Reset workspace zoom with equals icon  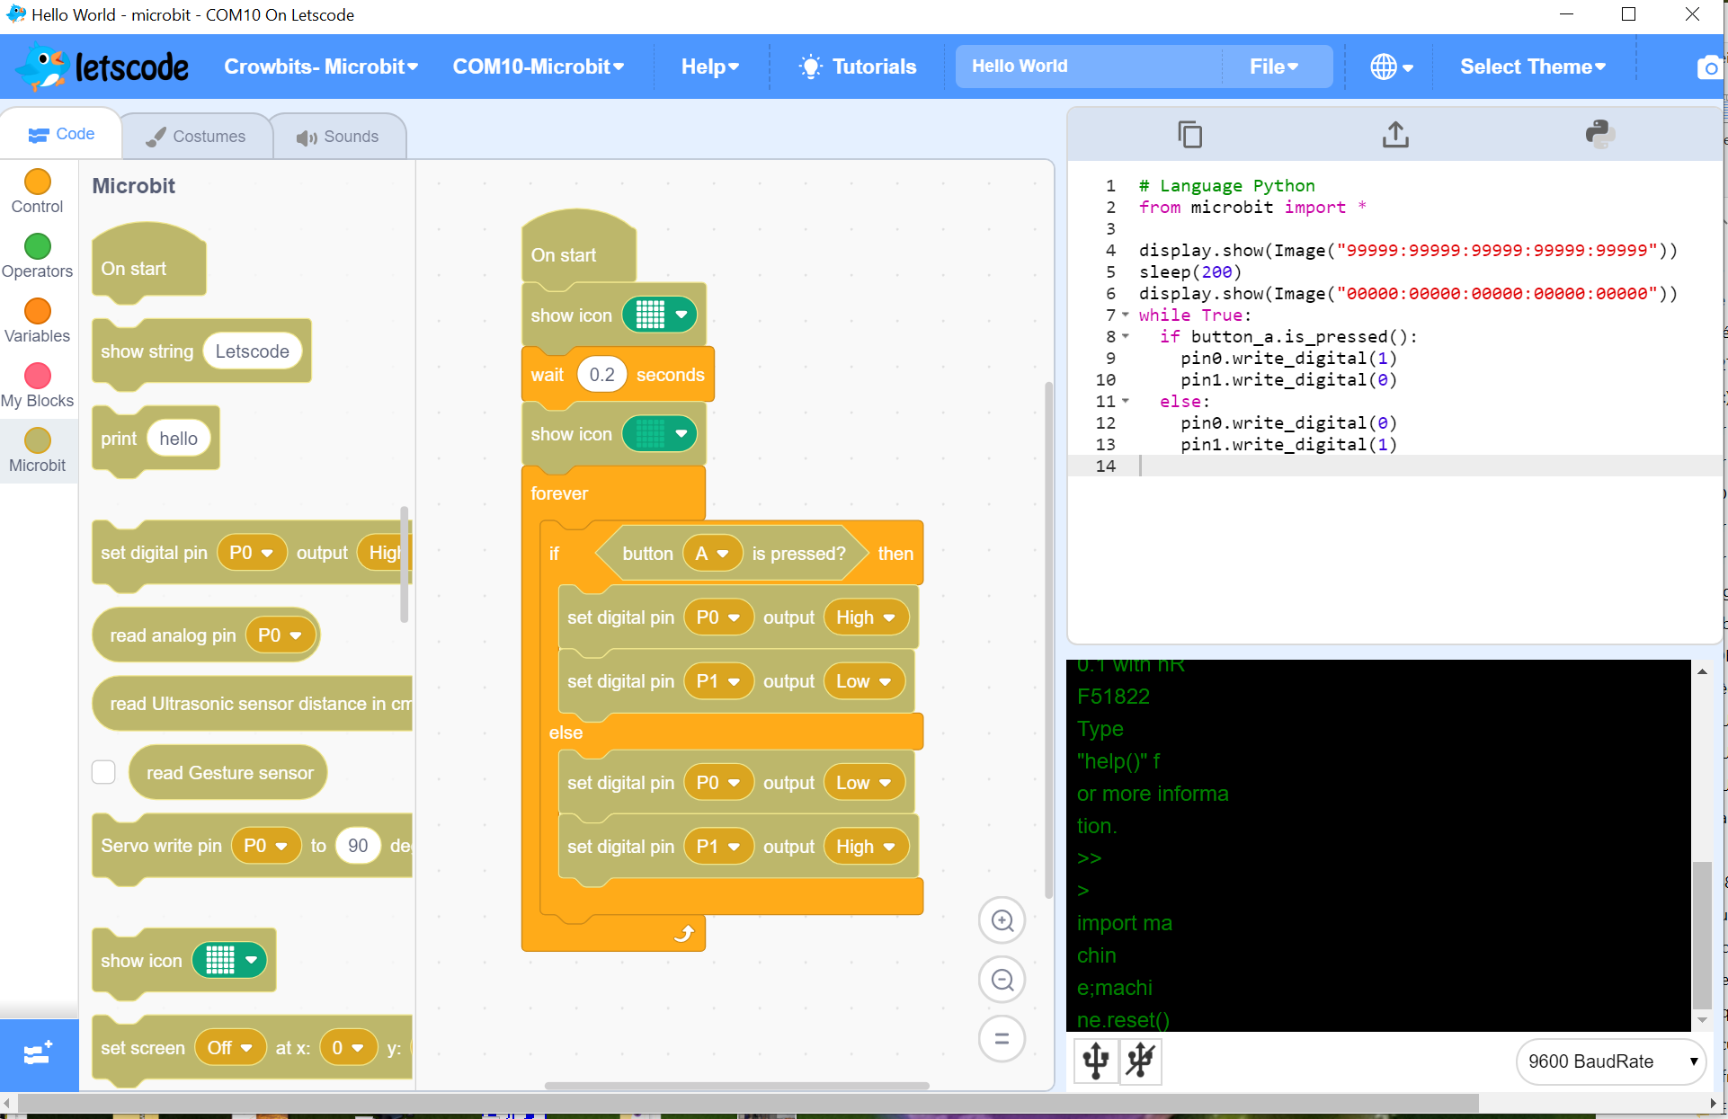pyautogui.click(x=1002, y=1039)
